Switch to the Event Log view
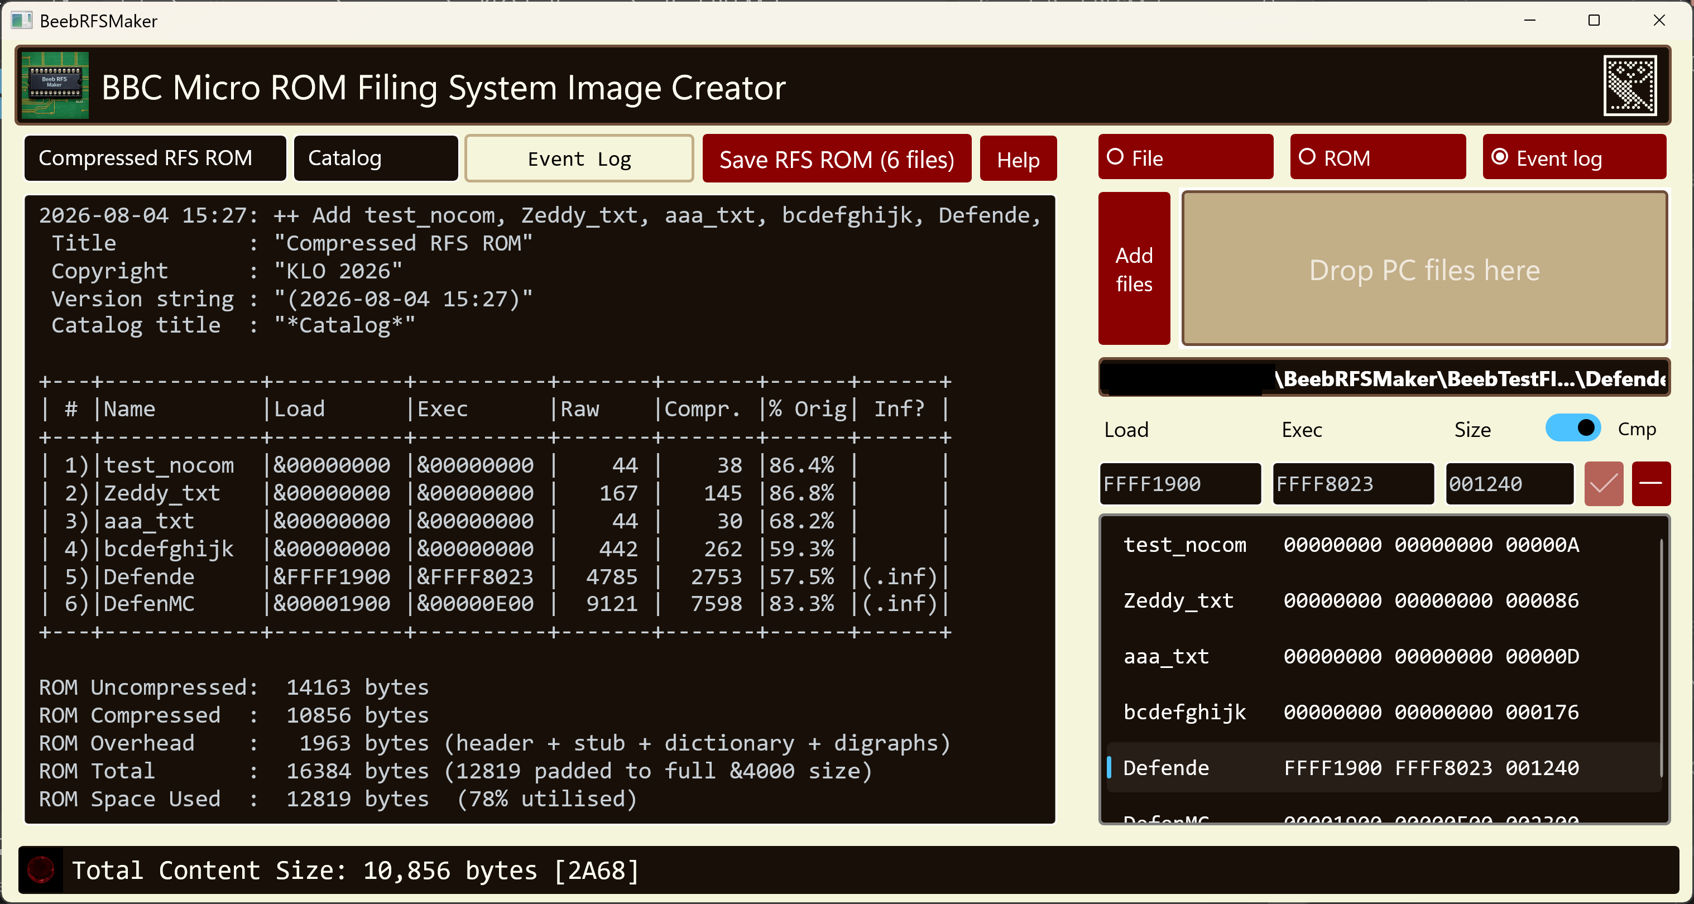 (x=579, y=158)
